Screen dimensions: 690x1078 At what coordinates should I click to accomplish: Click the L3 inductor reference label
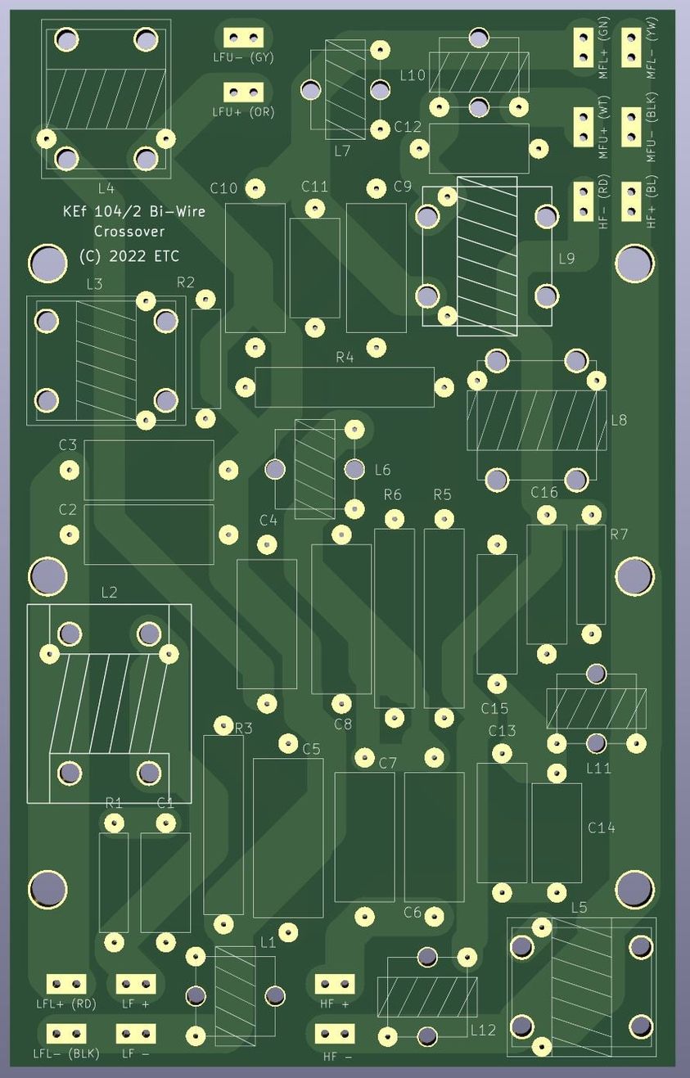[x=95, y=284]
